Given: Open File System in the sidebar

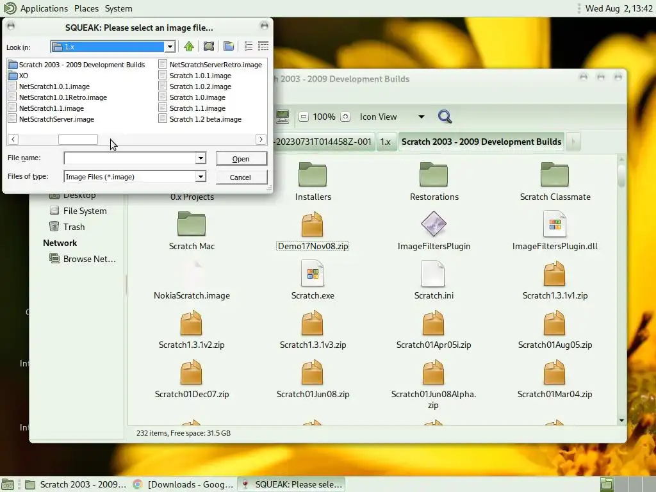Looking at the screenshot, I should (x=78, y=211).
